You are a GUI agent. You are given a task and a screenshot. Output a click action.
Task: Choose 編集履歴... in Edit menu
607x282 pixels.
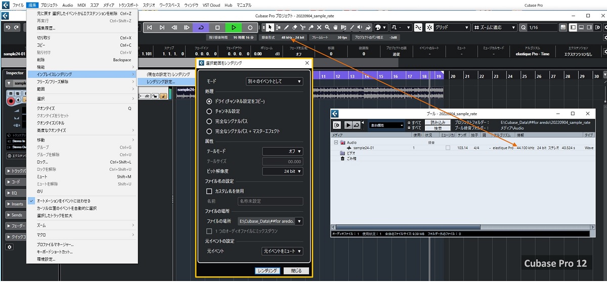pos(81,28)
